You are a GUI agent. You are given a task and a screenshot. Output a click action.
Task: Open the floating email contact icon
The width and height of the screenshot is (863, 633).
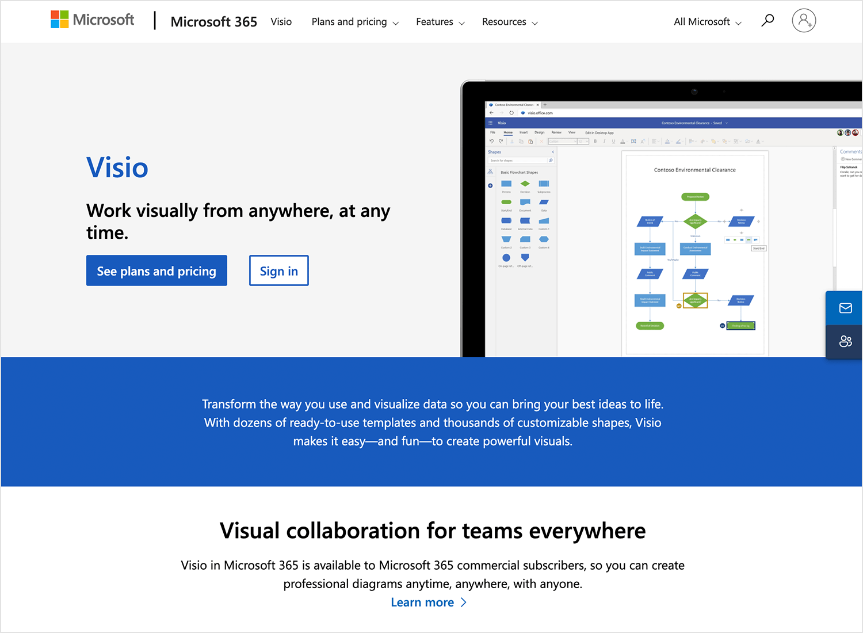pos(845,308)
